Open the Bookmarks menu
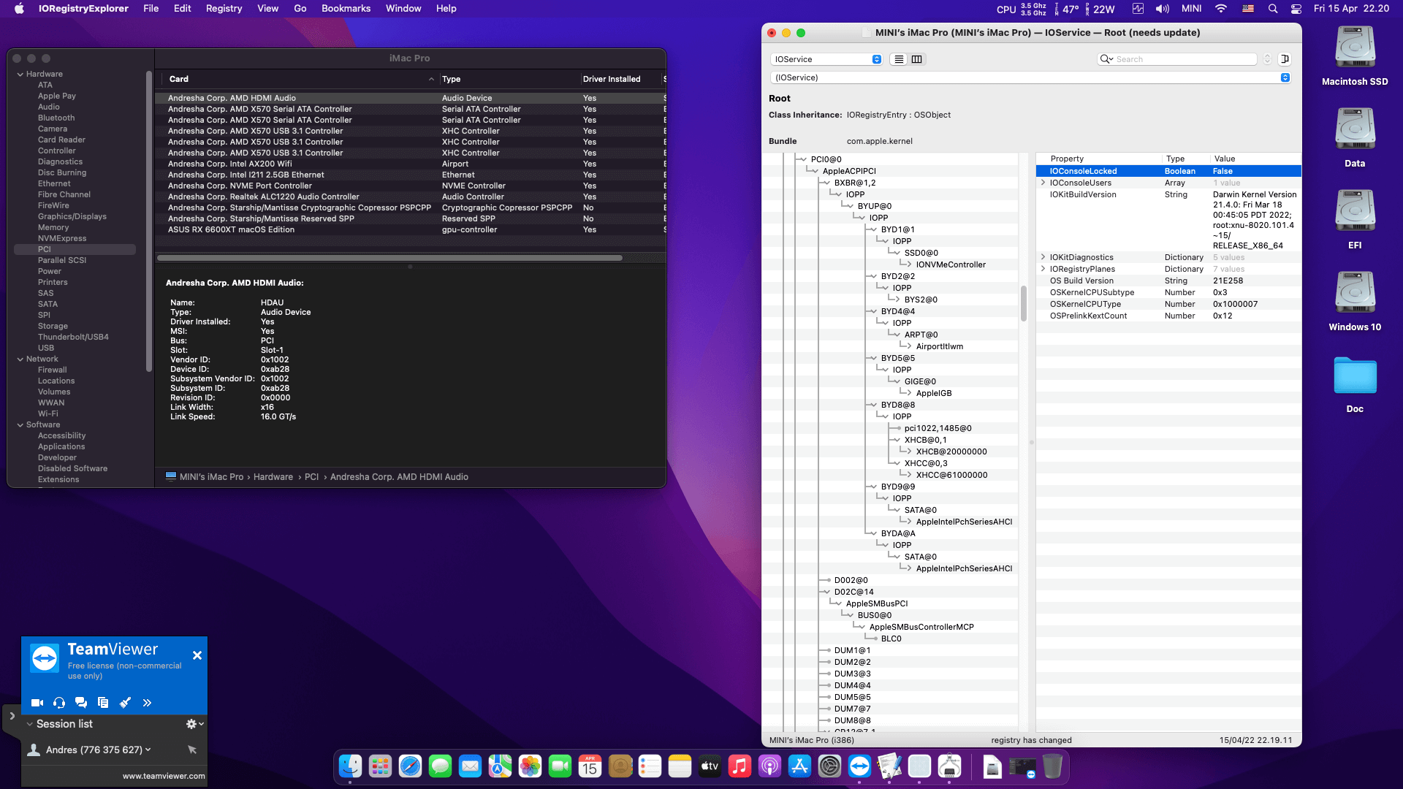Image resolution: width=1403 pixels, height=789 pixels. 346,9
